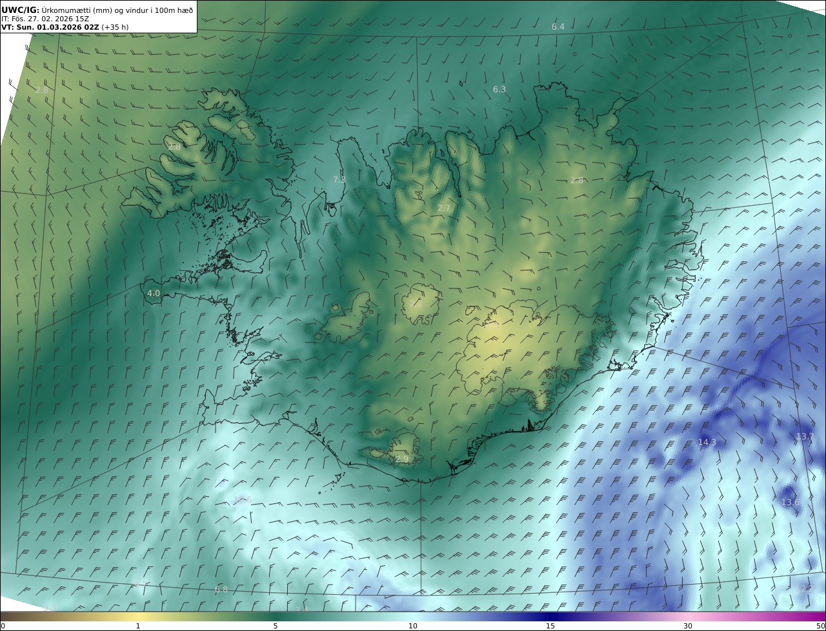Click the 13.6 value label
Screen dimensions: 826x631
point(791,503)
